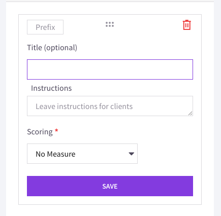Viewport: 221px width, 216px height.
Task: Click the Instructions label
Action: pyautogui.click(x=51, y=88)
